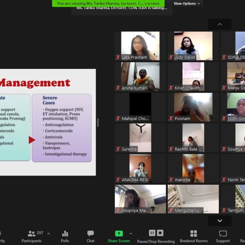The width and height of the screenshot is (245, 245).
Task: Click Poonam's muted microphone icon
Action: 171,119
